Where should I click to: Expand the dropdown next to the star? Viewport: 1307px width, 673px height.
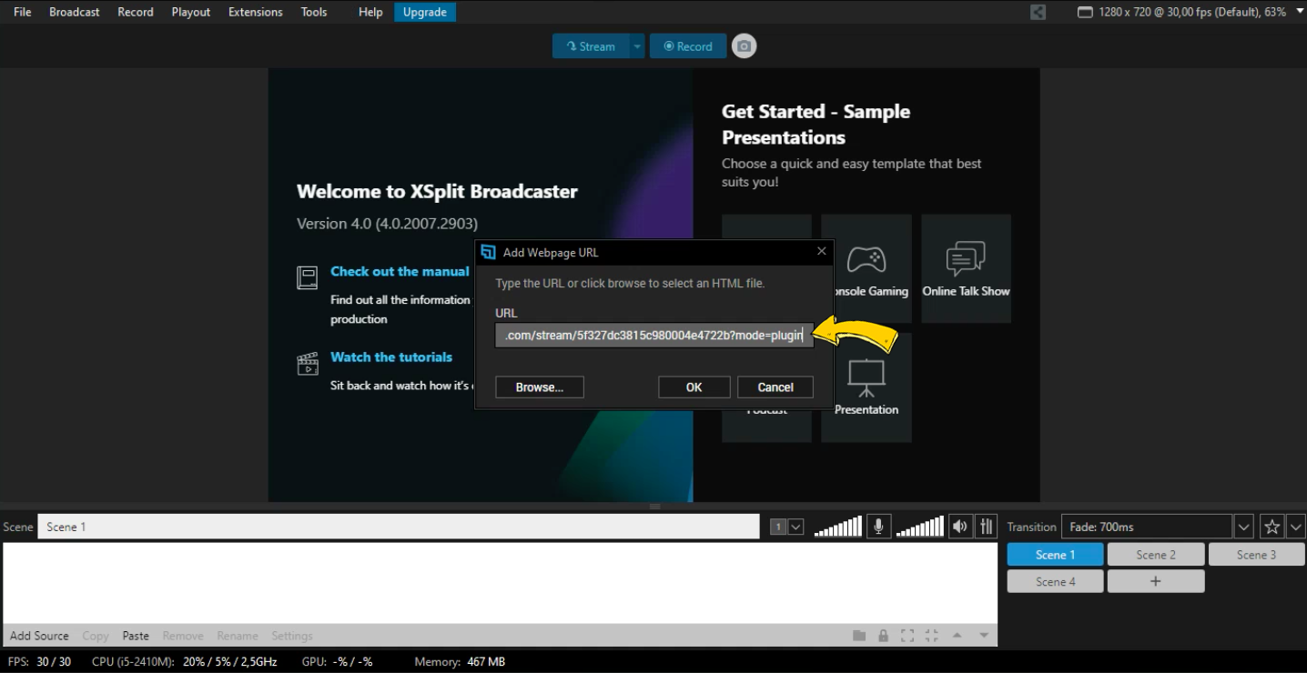(1296, 527)
